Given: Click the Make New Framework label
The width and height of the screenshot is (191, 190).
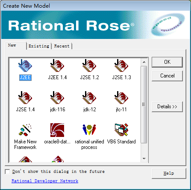Looking at the screenshot, I should (25, 144).
